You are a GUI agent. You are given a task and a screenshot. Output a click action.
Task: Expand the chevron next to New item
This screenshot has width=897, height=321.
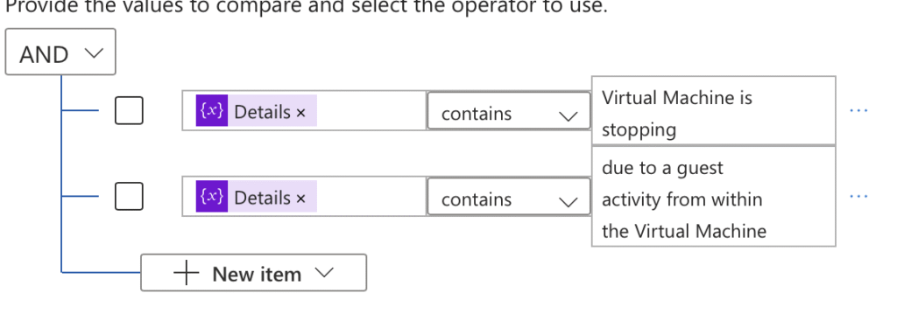point(324,272)
